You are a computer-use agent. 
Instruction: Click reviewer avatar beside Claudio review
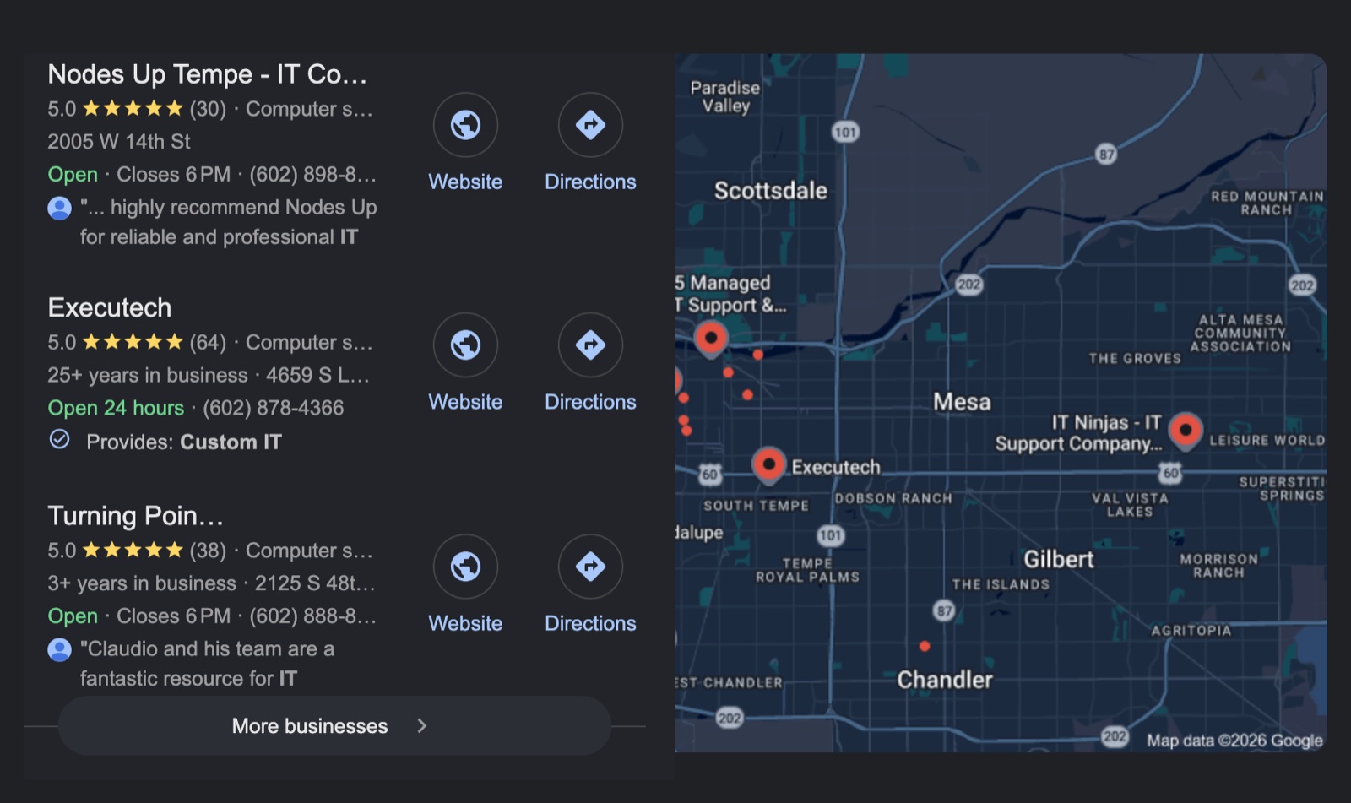pos(59,649)
